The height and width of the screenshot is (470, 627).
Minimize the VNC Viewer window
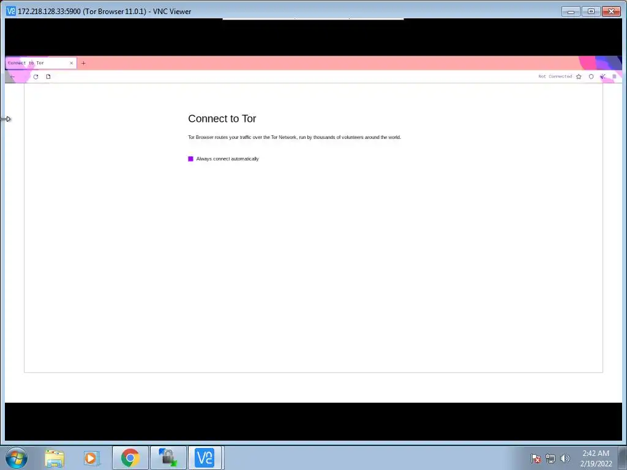click(x=571, y=11)
